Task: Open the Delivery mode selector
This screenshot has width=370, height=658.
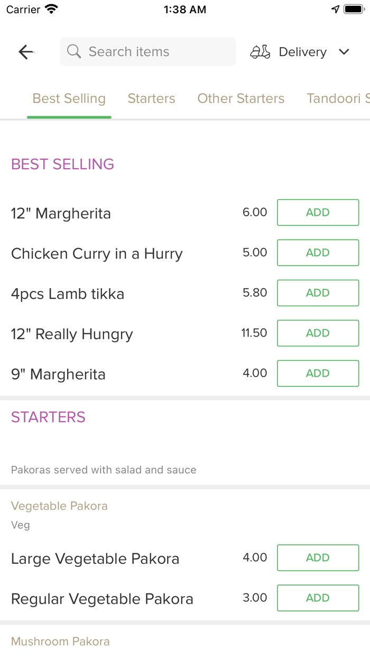Action: click(x=302, y=52)
